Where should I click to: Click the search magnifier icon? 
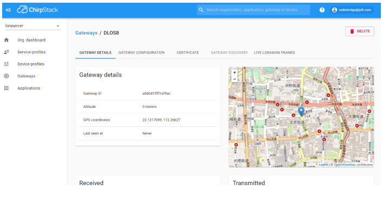(x=201, y=10)
